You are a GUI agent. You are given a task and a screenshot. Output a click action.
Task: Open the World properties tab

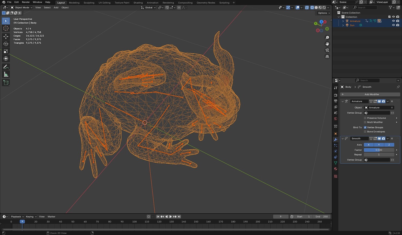[336, 119]
